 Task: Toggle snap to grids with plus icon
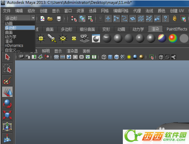[108, 19]
